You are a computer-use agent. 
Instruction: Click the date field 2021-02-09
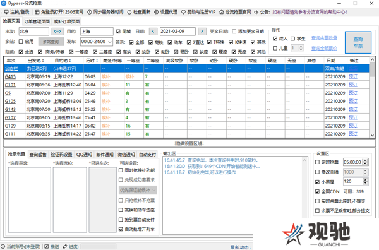pos(177,32)
